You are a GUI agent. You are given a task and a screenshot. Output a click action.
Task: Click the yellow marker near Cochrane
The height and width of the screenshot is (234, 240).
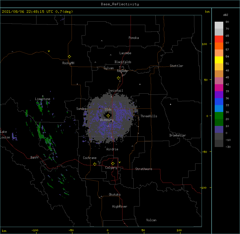(x=95, y=164)
